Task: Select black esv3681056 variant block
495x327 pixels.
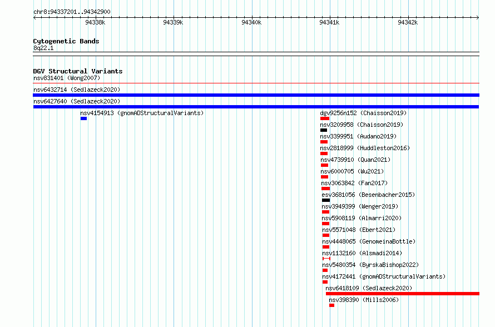Action: (326, 200)
